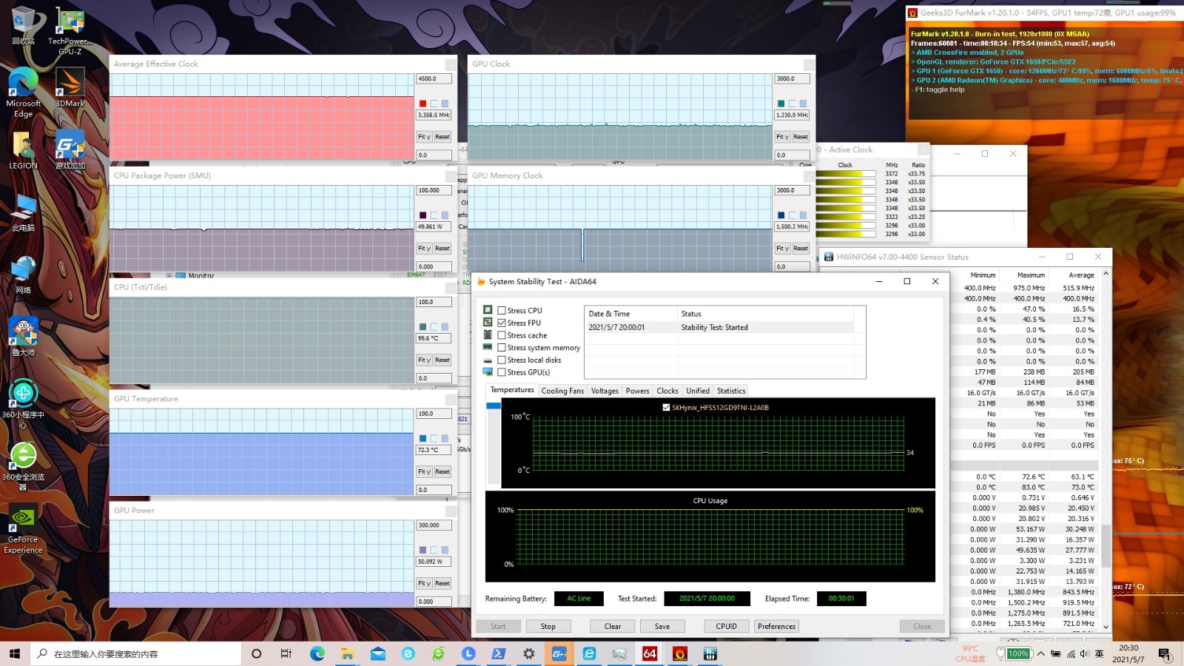Click Fit y on GPU Temperature graph
Viewport: 1184px width, 666px height.
click(x=424, y=471)
